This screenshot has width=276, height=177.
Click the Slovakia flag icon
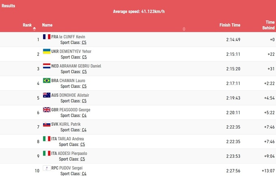[47, 124]
